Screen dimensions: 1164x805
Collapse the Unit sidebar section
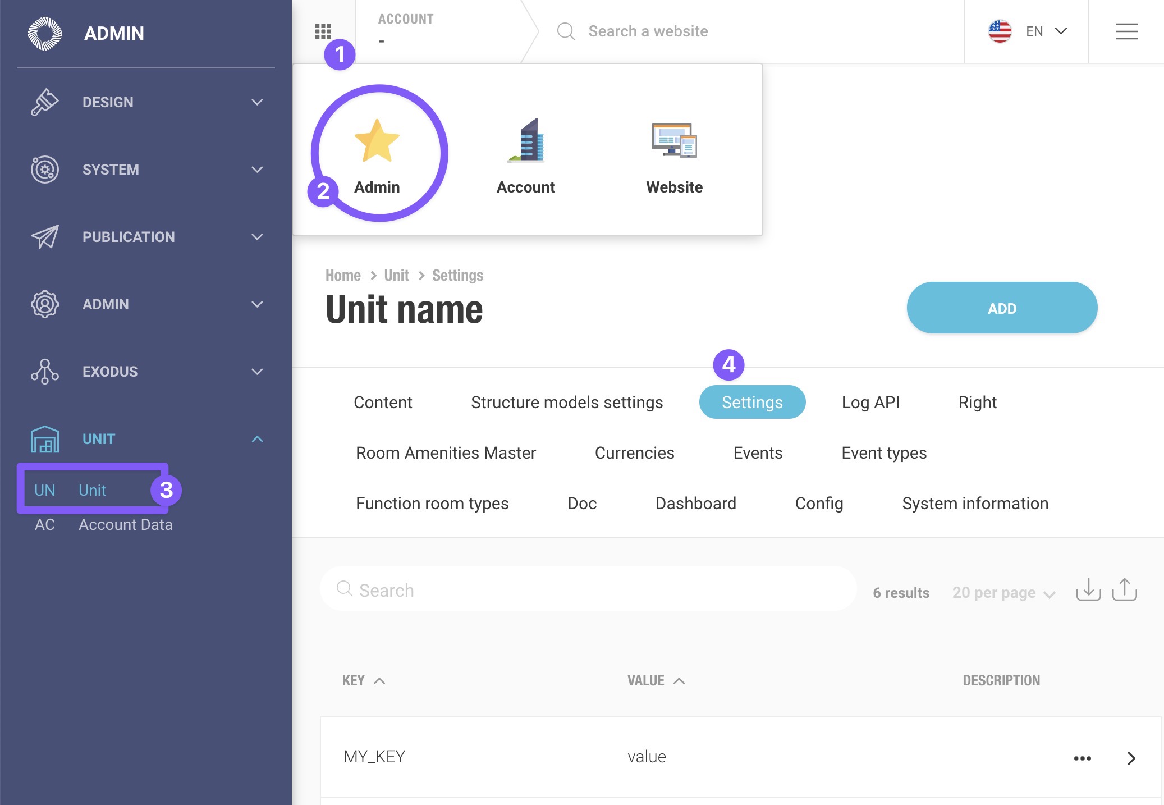coord(257,439)
